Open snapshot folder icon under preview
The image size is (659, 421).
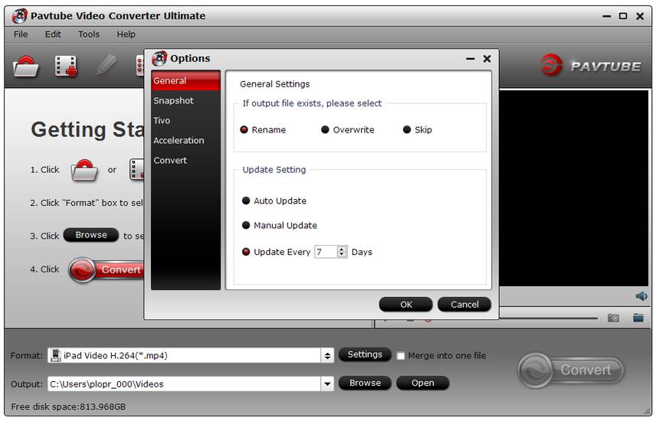638,318
